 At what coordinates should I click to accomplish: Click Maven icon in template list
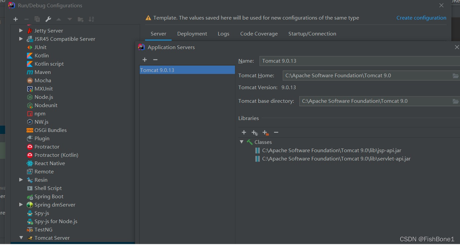pos(30,72)
